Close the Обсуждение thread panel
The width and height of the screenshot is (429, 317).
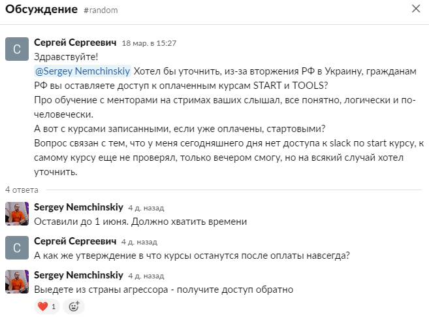tap(416, 9)
